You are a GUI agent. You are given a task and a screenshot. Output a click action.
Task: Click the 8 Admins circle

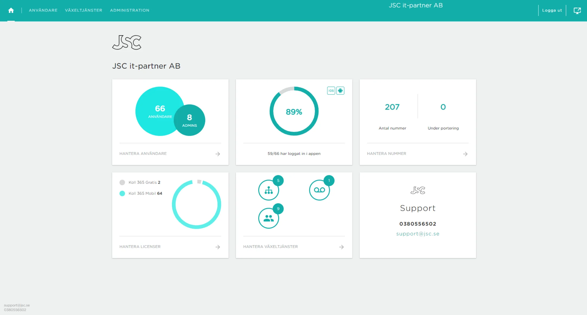tap(190, 120)
